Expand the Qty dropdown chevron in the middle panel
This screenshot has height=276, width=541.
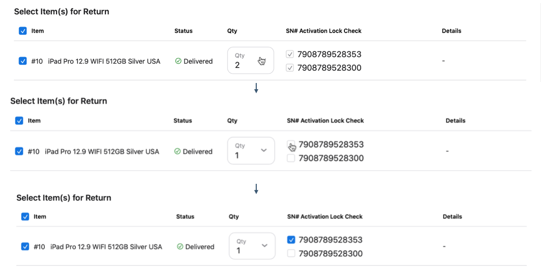tap(264, 150)
